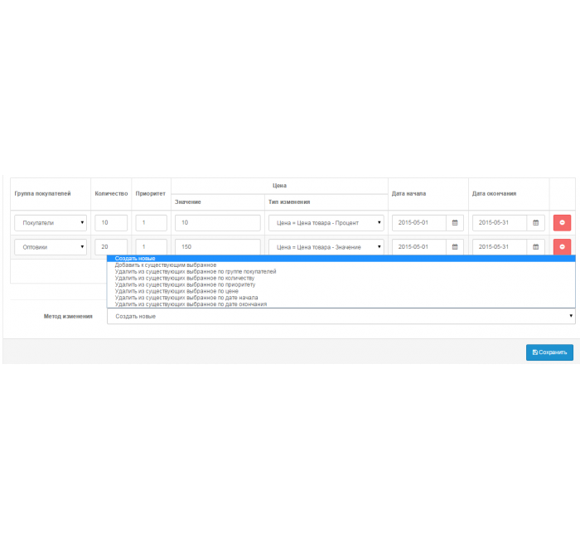Choose delete by 'дате окончания' option
This screenshot has height=539, width=580.
point(341,304)
